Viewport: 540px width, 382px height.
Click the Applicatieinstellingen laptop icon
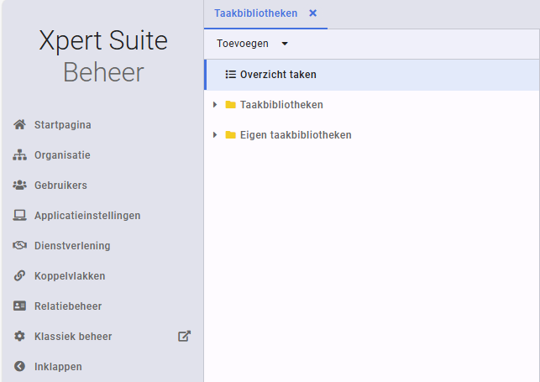point(19,216)
